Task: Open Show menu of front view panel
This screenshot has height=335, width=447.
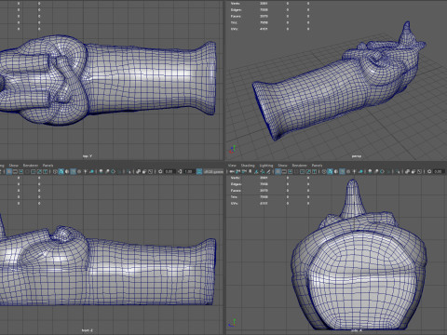Action: [x=13, y=166]
